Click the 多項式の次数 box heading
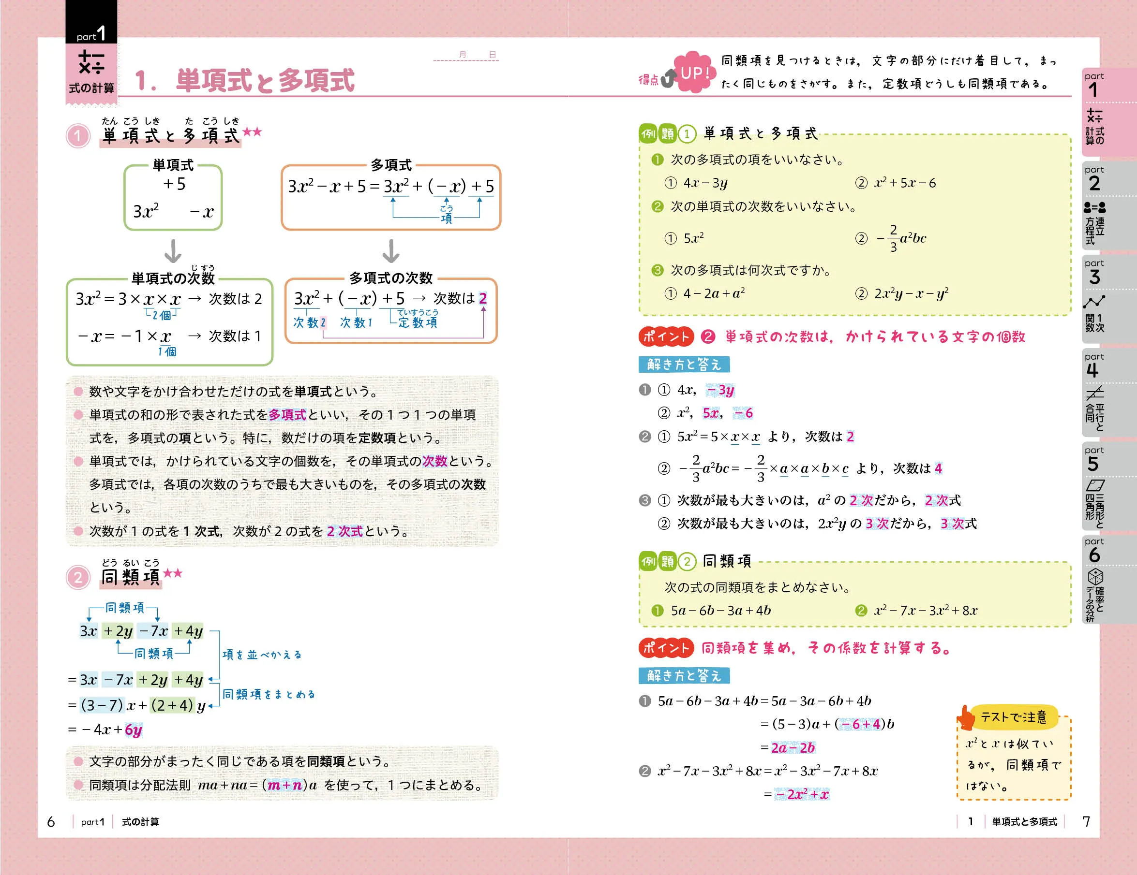The image size is (1137, 875). point(391,278)
